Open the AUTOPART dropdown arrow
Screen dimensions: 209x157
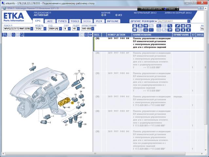pyautogui.click(x=189, y=21)
